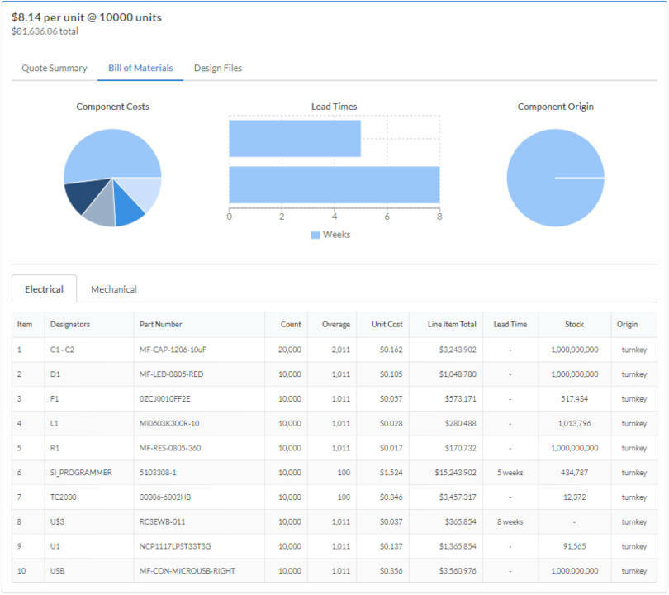The image size is (669, 595).
Task: Select the Electrical parts tab
Action: click(x=45, y=289)
